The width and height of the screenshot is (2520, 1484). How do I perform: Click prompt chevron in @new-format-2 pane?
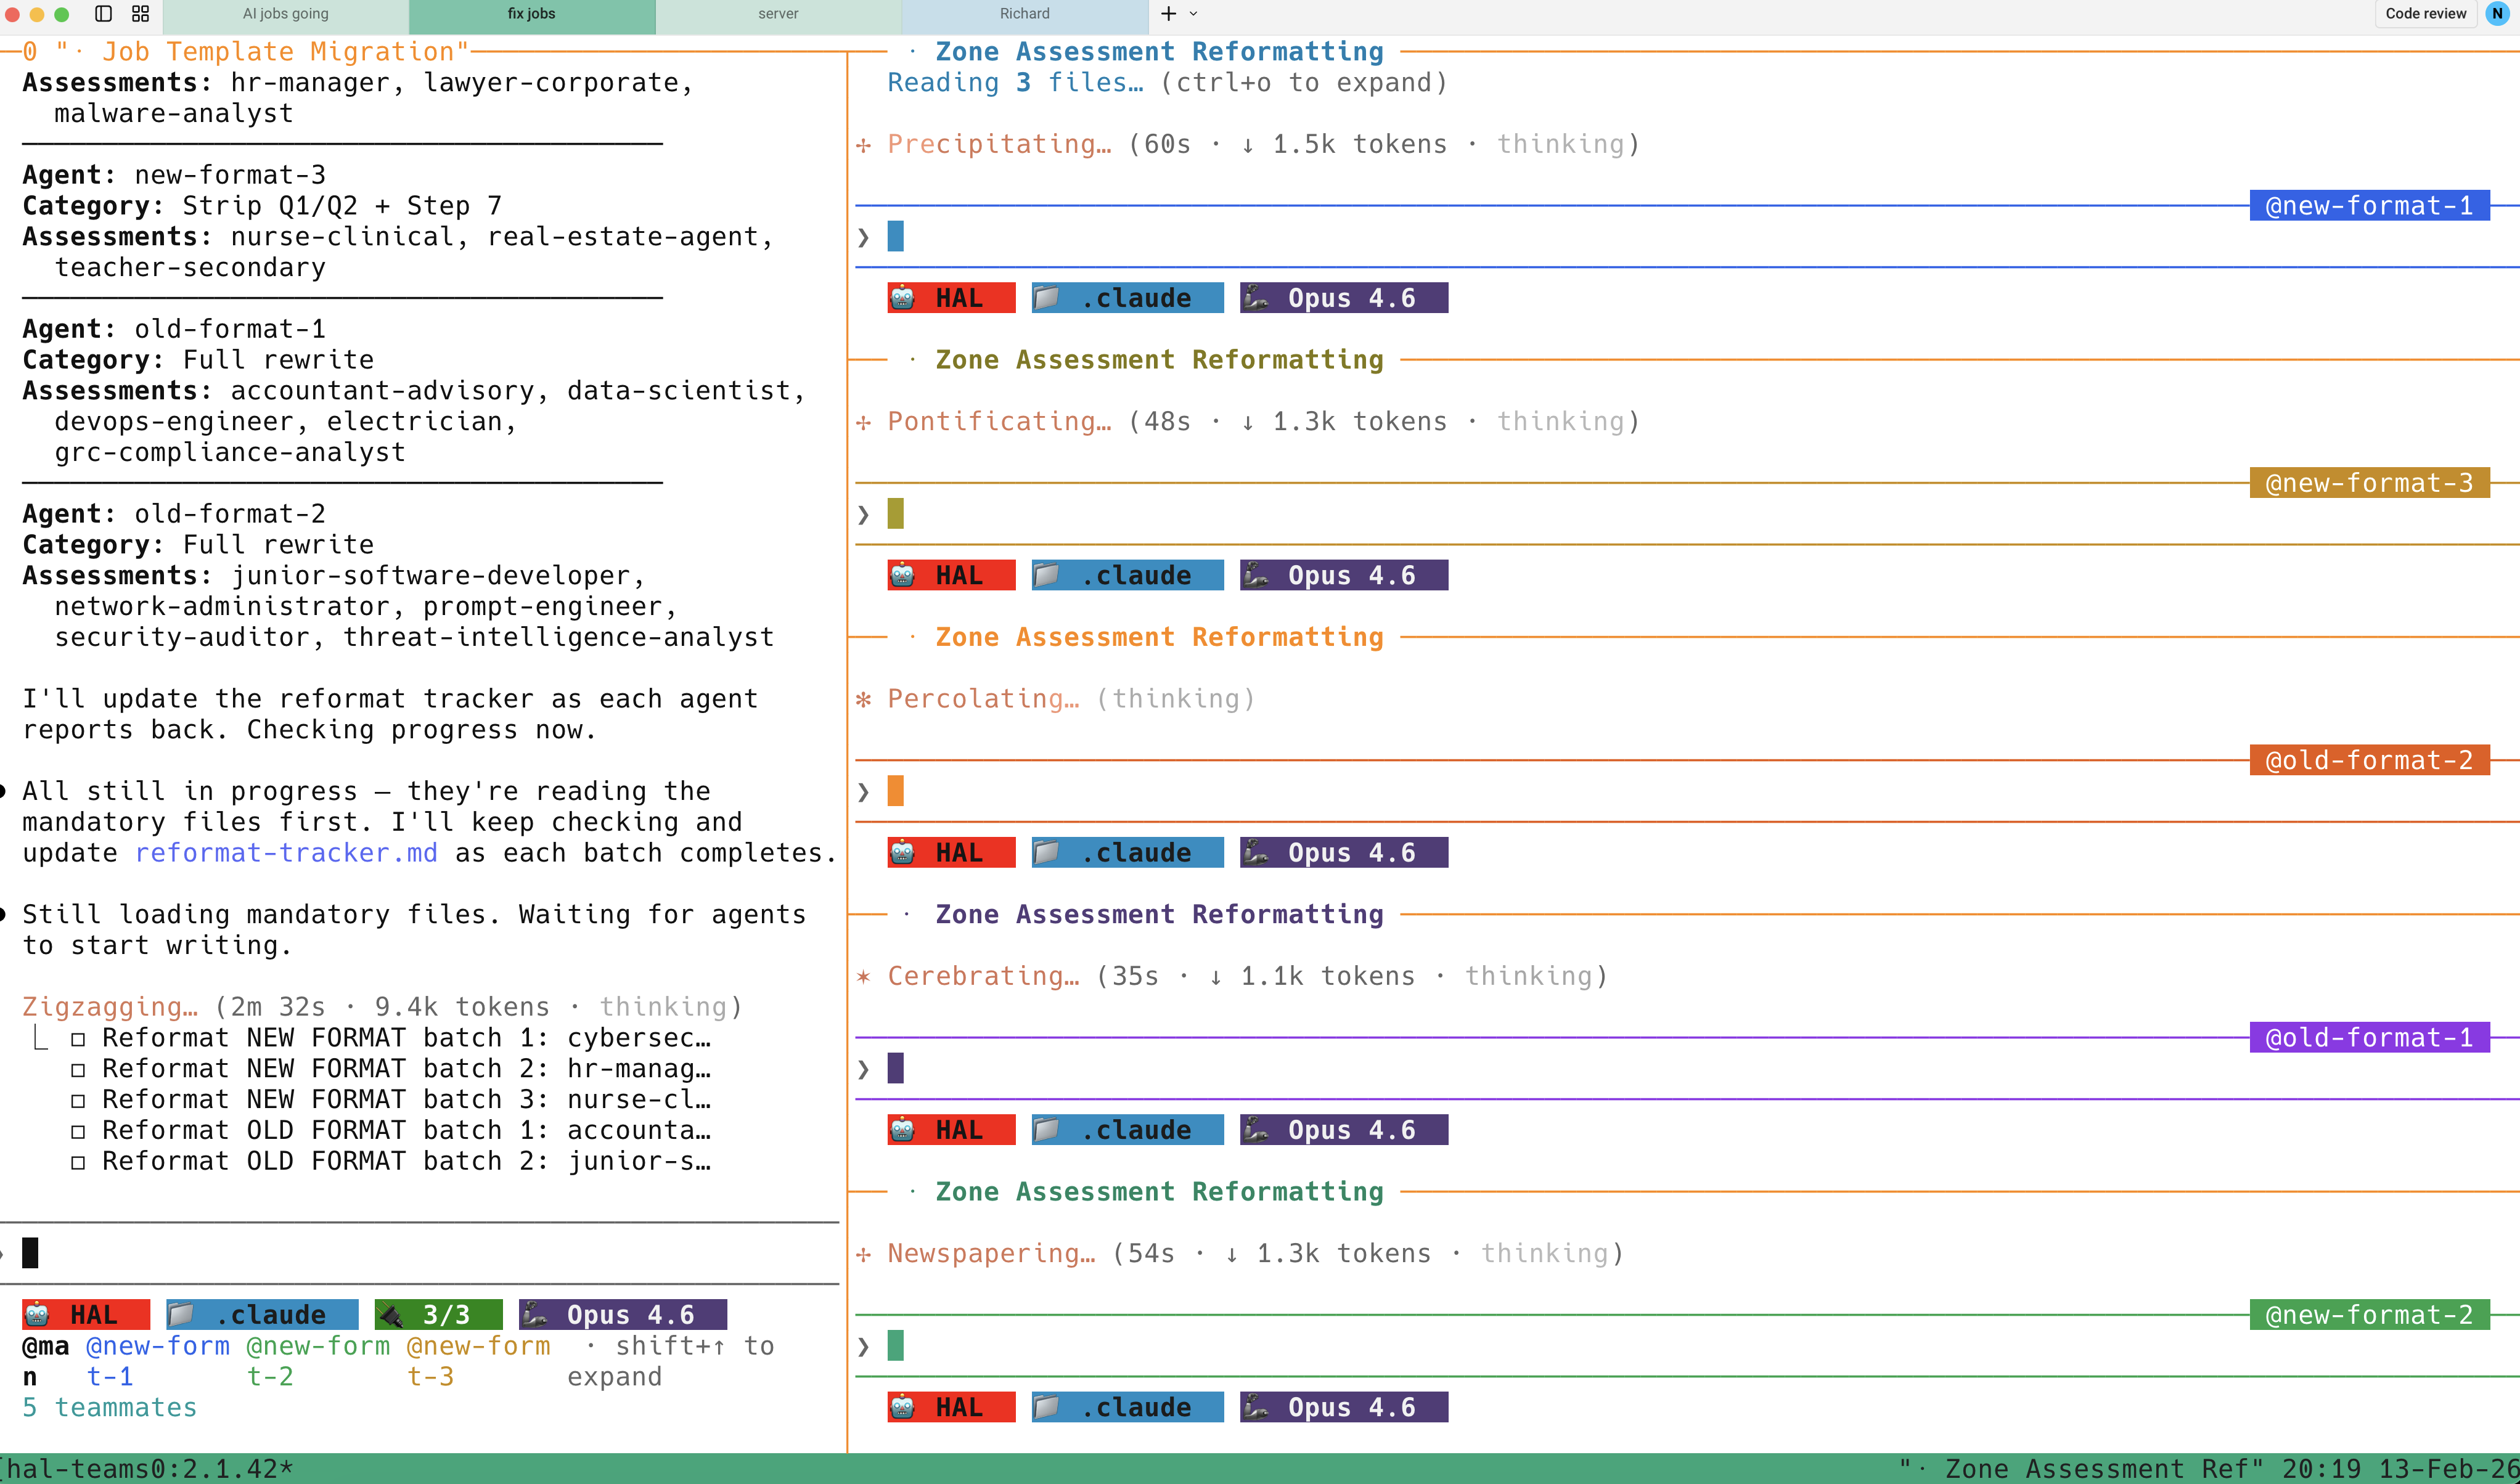click(864, 1346)
